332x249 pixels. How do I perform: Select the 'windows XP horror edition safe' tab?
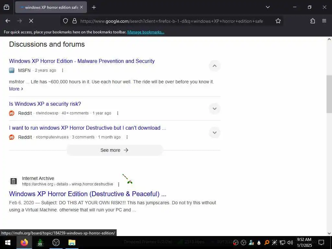(51, 7)
